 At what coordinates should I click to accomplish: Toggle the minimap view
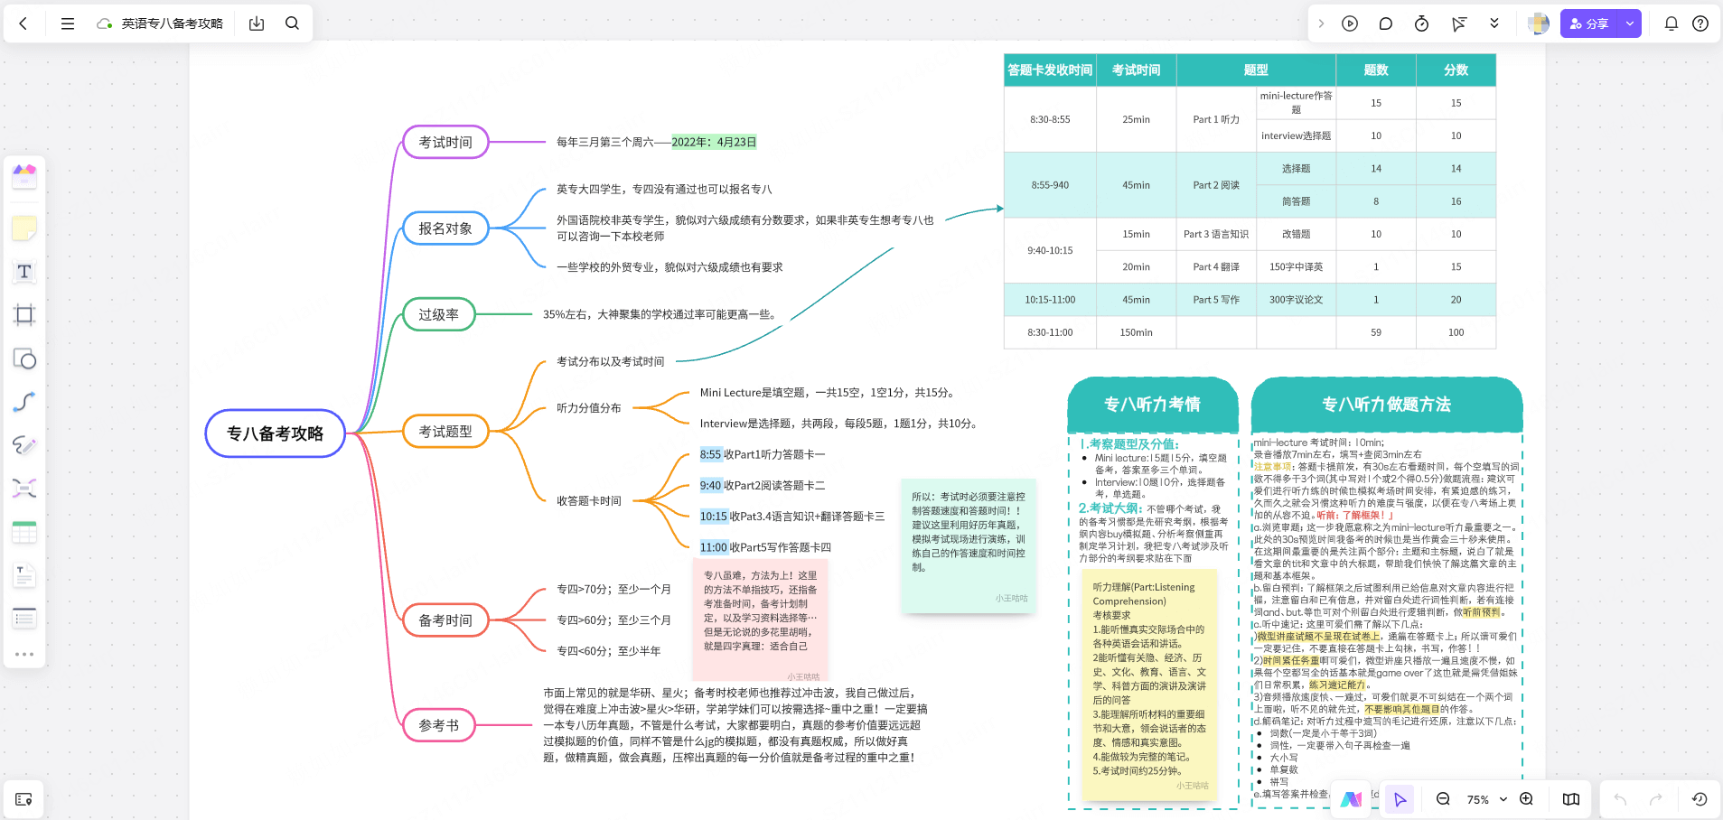pyautogui.click(x=1571, y=799)
